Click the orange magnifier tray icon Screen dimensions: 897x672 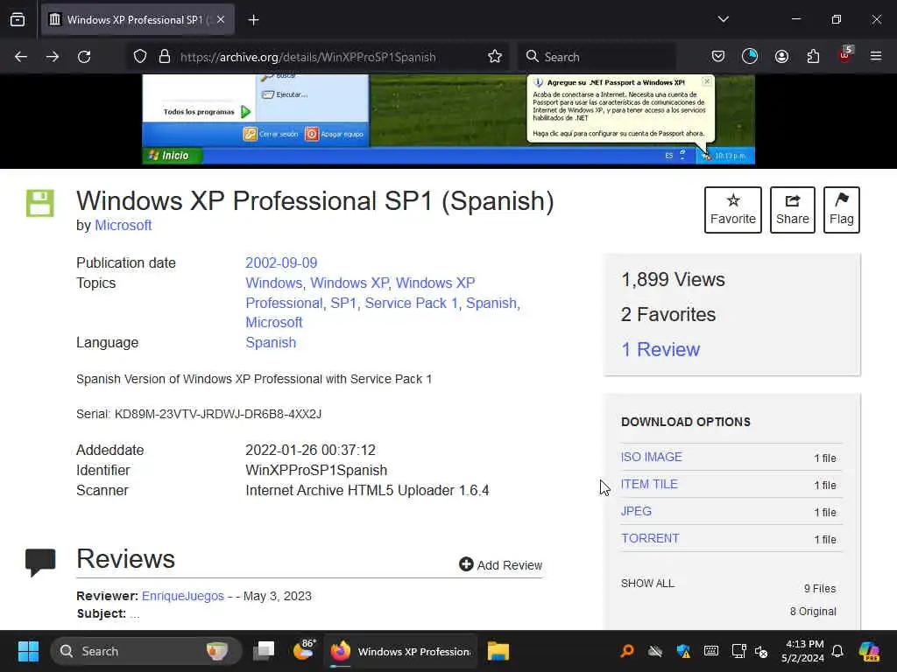[x=627, y=651]
